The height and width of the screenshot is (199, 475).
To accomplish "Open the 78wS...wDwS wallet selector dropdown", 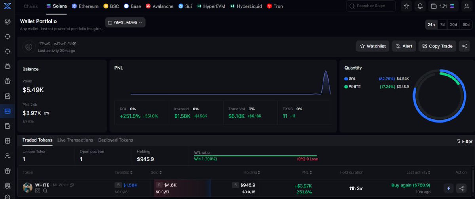I will 125,23.
